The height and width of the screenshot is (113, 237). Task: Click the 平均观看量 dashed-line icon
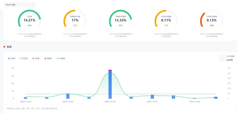[222, 58]
